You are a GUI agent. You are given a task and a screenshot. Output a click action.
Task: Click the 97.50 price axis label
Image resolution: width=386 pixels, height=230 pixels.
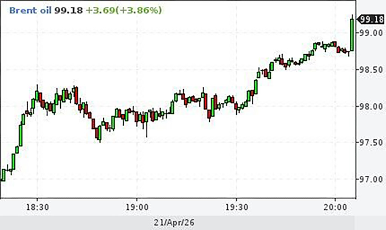371,142
